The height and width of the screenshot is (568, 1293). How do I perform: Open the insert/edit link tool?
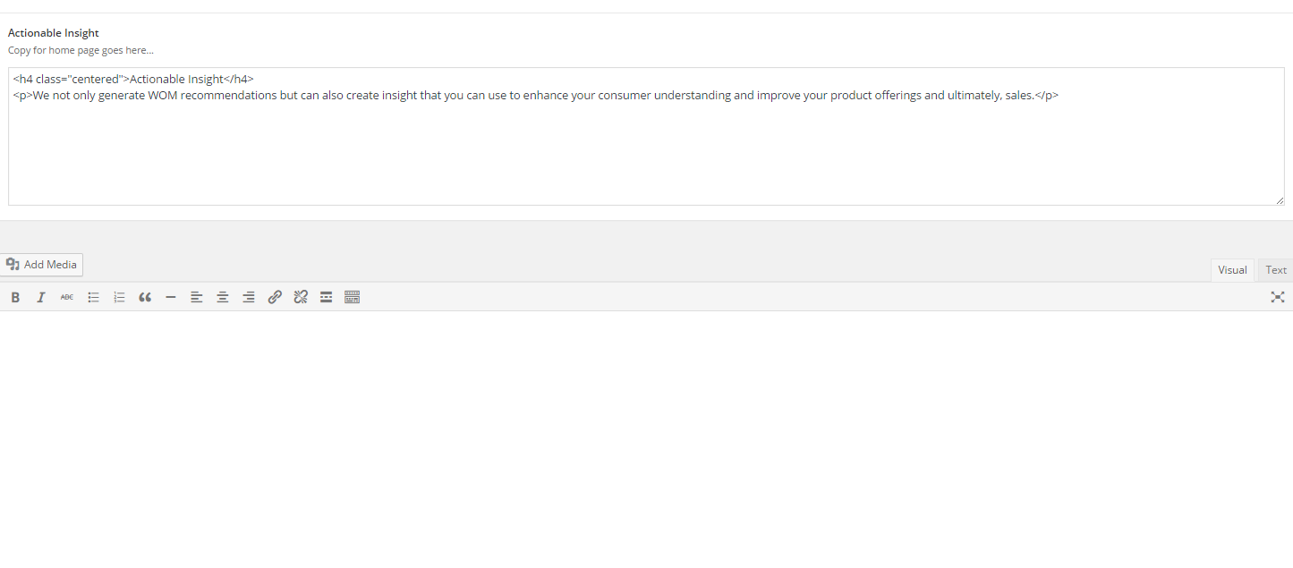tap(275, 297)
